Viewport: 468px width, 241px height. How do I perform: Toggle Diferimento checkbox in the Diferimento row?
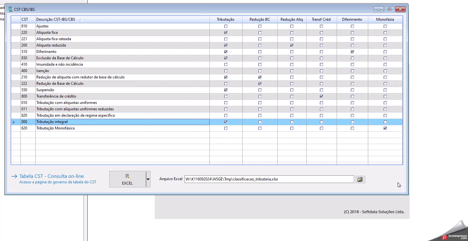(x=352, y=52)
